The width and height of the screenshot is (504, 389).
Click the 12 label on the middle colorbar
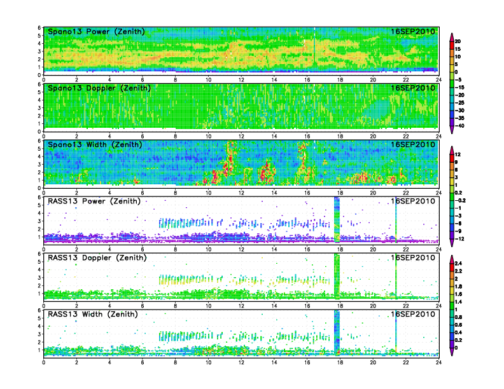[x=458, y=154]
